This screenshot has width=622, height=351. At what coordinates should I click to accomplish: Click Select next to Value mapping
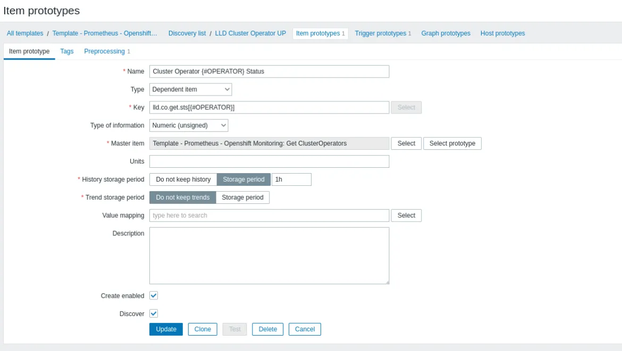tap(406, 215)
